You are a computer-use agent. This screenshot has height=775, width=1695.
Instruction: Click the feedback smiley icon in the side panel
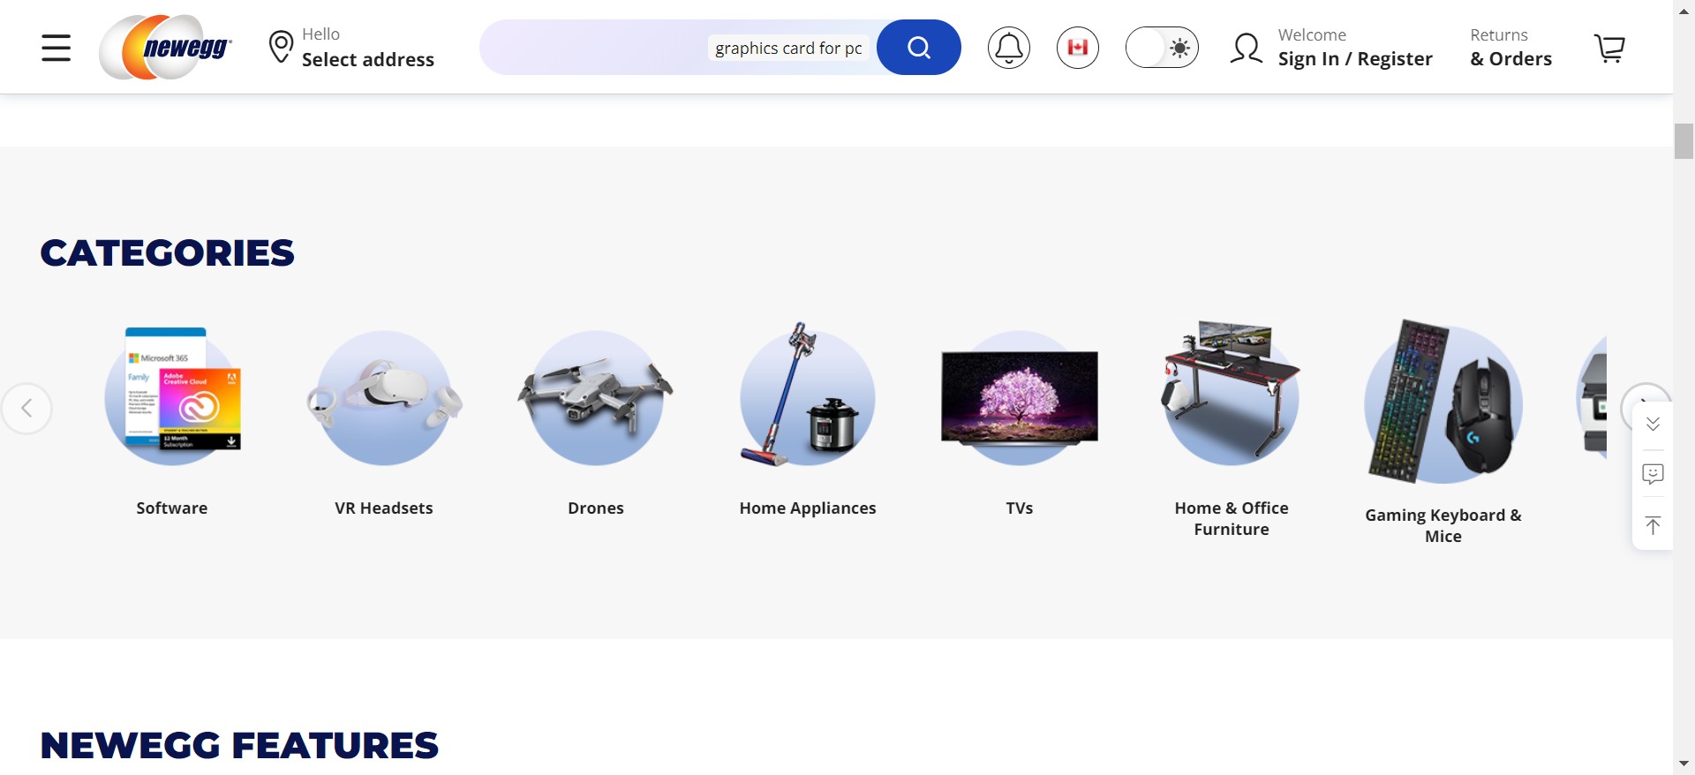pyautogui.click(x=1653, y=475)
